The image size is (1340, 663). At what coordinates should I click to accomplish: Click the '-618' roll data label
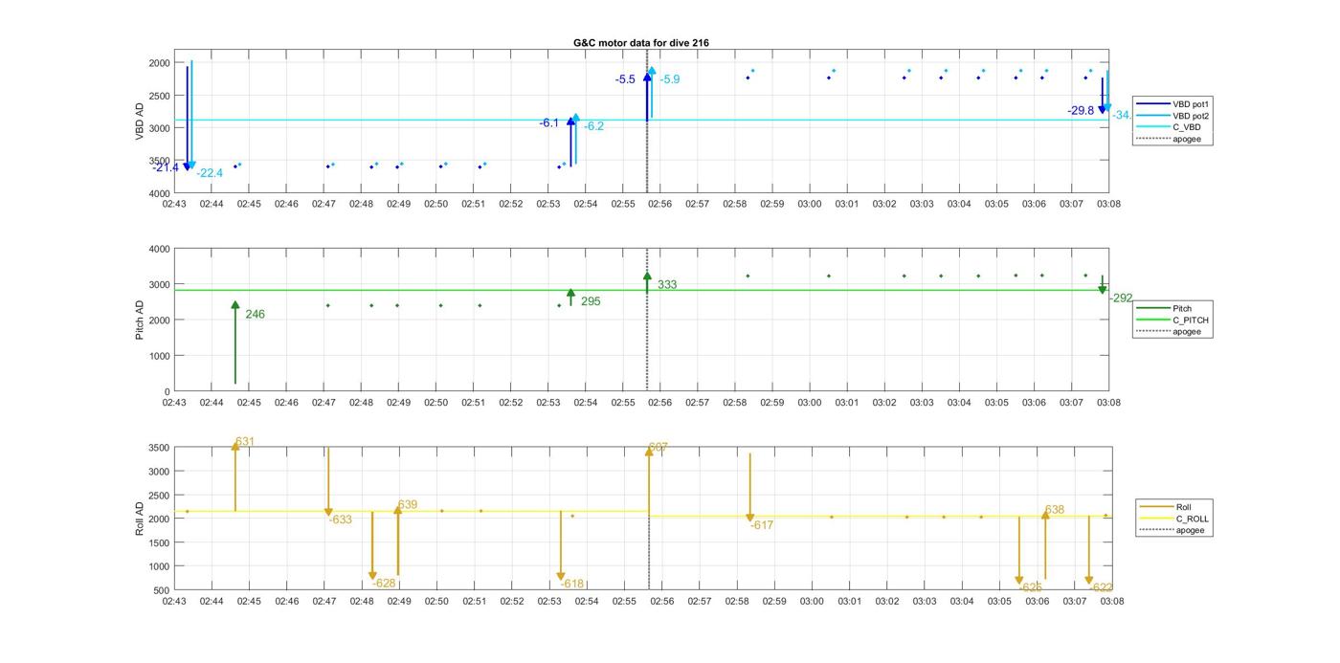(572, 584)
